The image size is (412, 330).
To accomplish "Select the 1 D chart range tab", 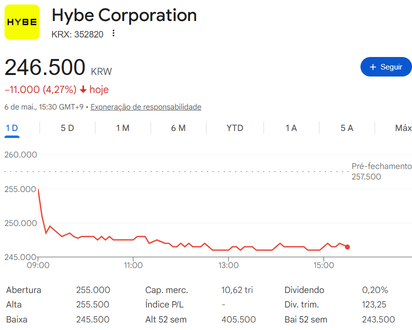I will tap(12, 128).
